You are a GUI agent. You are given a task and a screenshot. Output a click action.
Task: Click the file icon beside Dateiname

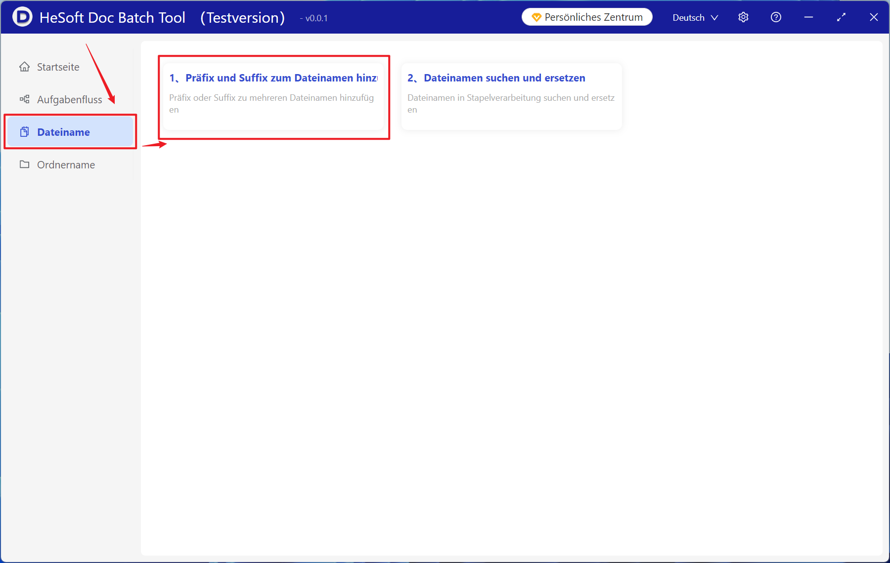pos(24,132)
